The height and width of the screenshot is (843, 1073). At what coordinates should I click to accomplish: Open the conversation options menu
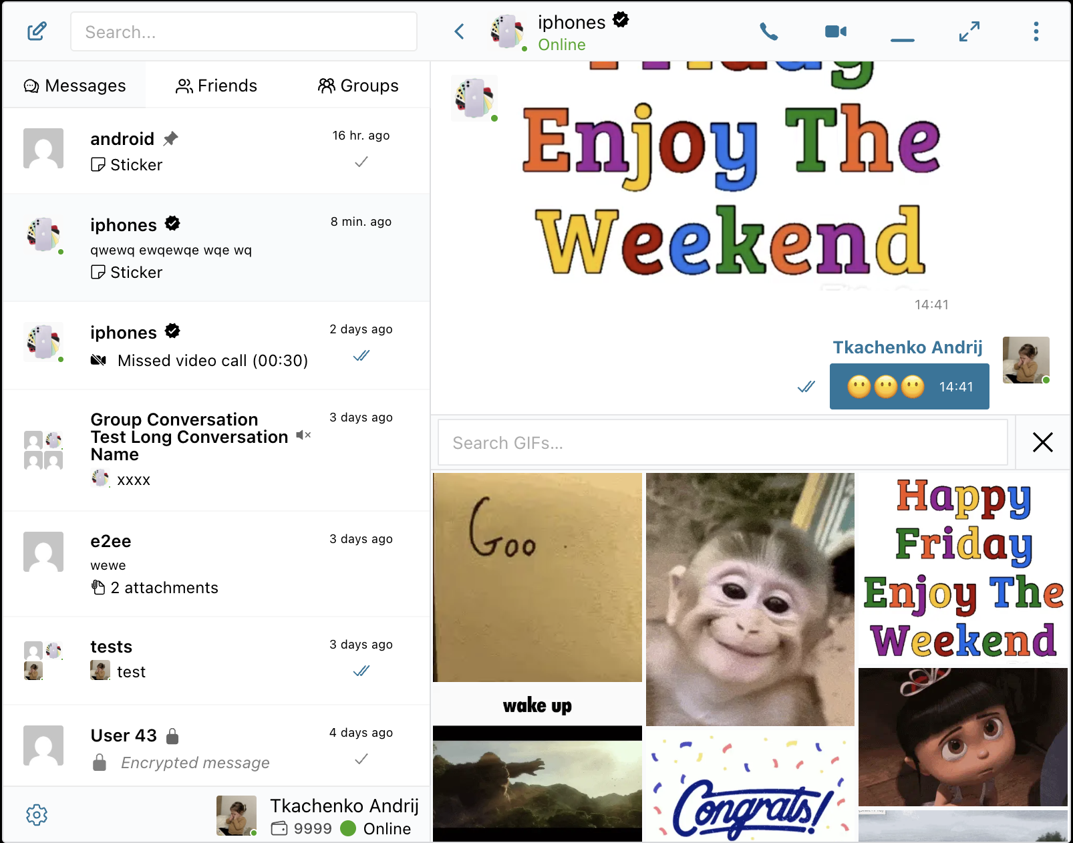pyautogui.click(x=1036, y=31)
